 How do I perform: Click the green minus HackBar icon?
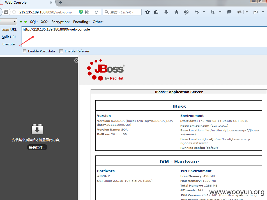pyautogui.click(x=21, y=22)
